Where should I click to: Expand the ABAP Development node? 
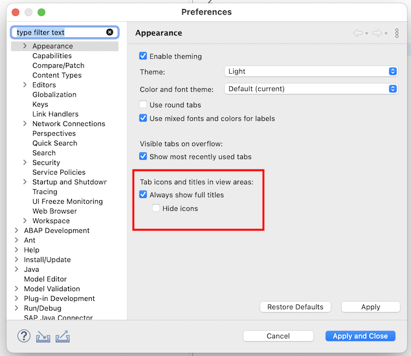[17, 230]
